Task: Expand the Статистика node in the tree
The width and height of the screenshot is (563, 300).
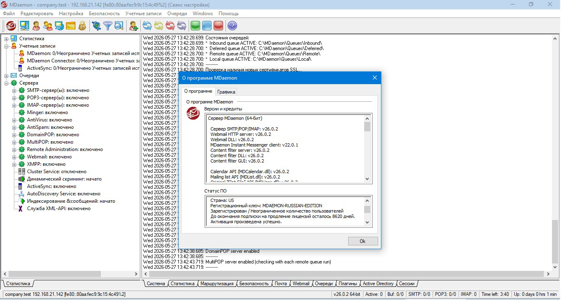Action: coord(7,39)
